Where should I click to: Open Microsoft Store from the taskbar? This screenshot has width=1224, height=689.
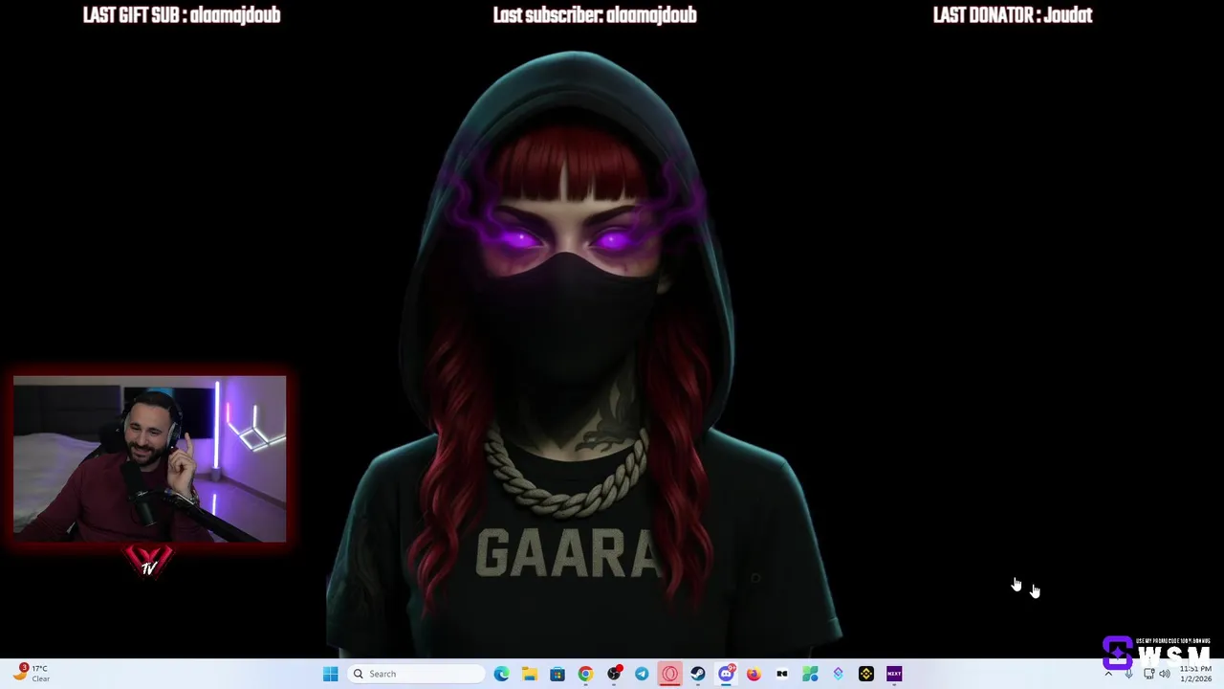click(557, 674)
